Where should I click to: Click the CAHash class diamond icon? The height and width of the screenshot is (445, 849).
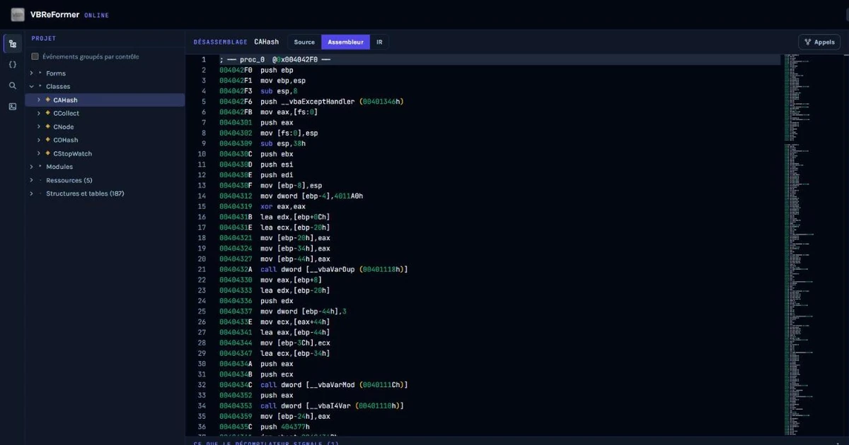pos(48,100)
